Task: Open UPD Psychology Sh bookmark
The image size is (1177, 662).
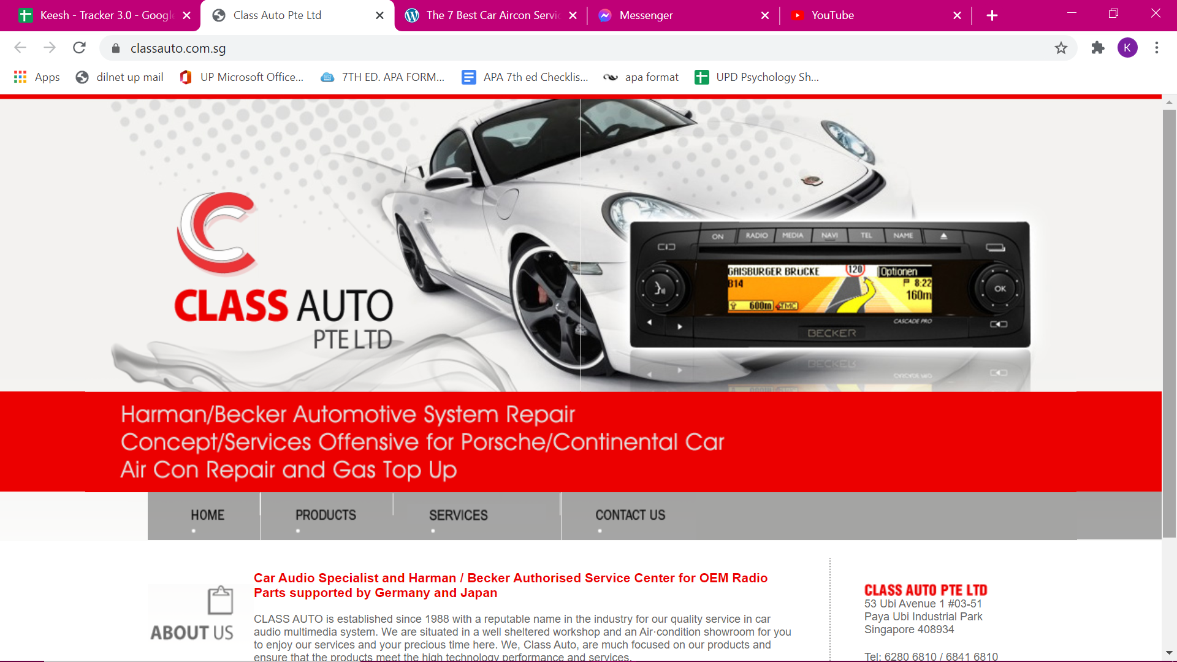Action: click(756, 77)
